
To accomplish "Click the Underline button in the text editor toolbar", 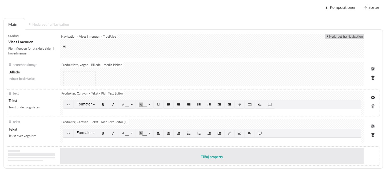I will coord(158,105).
